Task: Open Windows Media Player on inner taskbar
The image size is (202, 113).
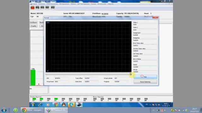Action: (48, 105)
